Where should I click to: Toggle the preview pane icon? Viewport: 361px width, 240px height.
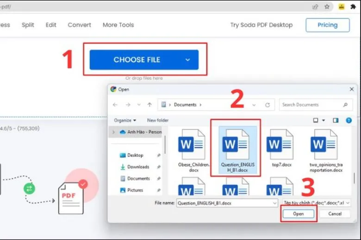click(336, 120)
